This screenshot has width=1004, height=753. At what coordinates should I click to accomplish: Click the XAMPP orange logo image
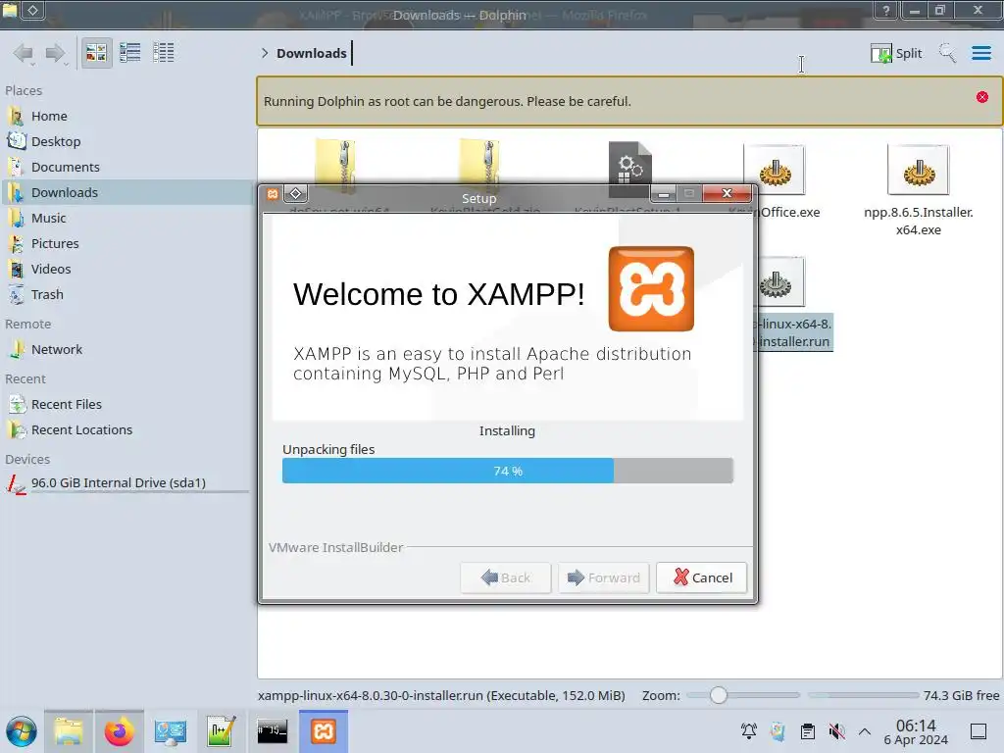pyautogui.click(x=651, y=289)
